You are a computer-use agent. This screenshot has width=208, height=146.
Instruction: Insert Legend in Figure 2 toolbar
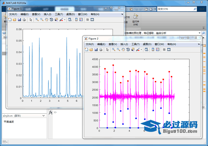pyautogui.click(x=158, y=50)
